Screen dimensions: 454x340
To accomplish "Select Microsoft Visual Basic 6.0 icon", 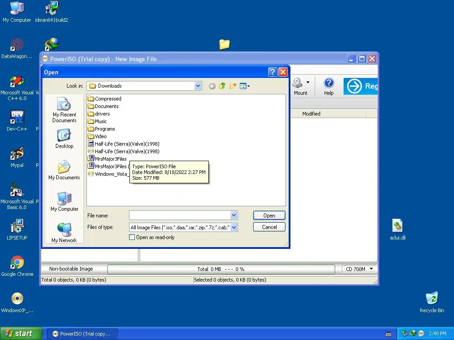I will coord(17,197).
